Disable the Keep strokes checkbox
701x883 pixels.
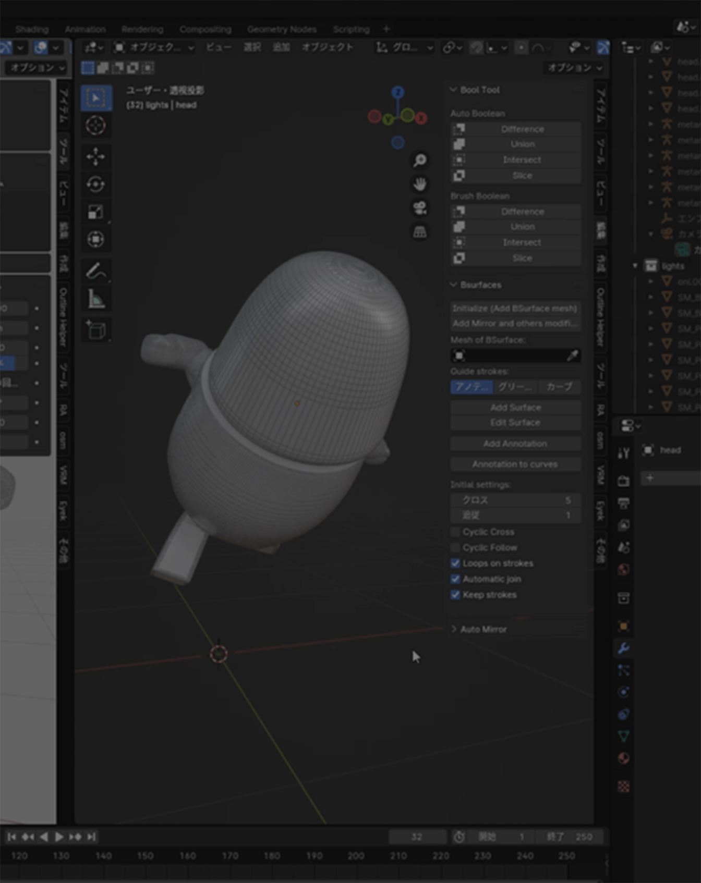point(455,595)
